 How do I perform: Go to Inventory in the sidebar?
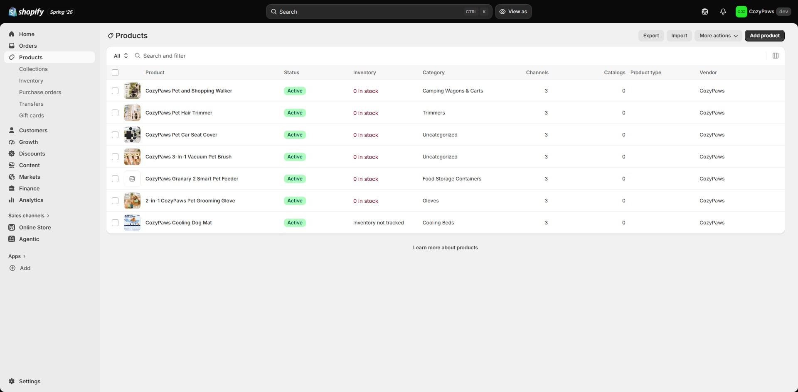31,80
